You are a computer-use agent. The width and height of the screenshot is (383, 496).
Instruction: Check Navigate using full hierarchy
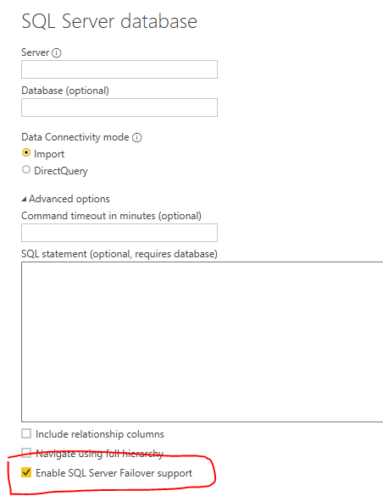(x=26, y=453)
